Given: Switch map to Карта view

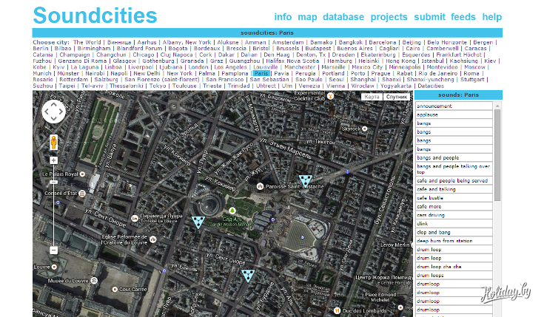Looking at the screenshot, I should 372,97.
